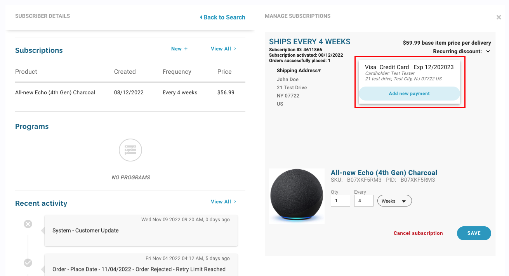Click Add new payment button

(409, 94)
